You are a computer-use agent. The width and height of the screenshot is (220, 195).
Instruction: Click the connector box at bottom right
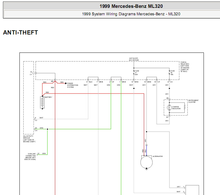(x=192, y=190)
